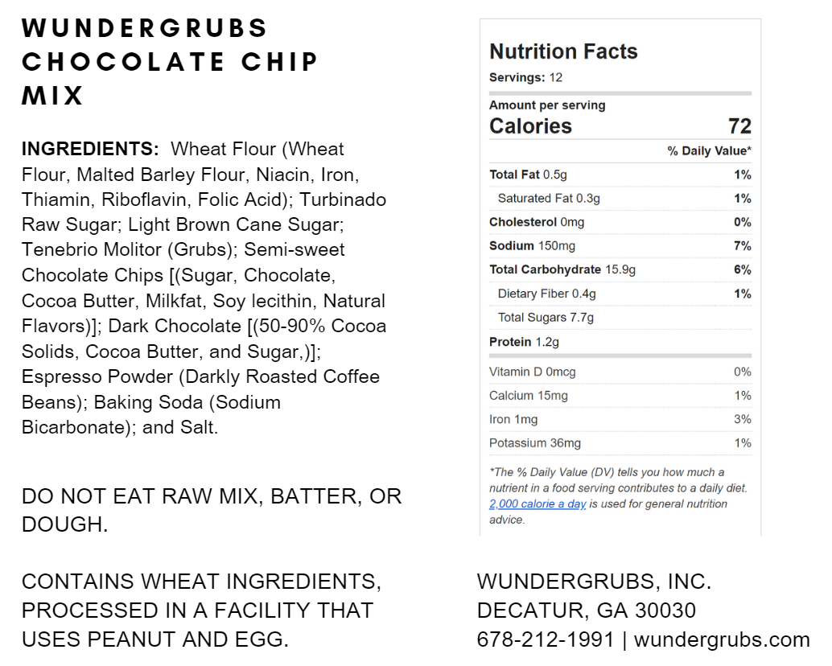Click the "2,000 calorie a day" link

coord(537,504)
